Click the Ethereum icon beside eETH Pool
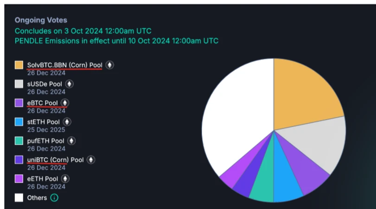 point(65,178)
